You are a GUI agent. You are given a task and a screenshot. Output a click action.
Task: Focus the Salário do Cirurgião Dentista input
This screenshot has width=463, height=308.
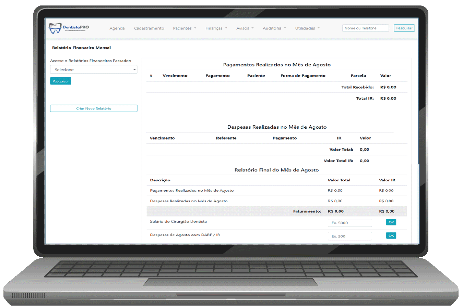pyautogui.click(x=349, y=223)
